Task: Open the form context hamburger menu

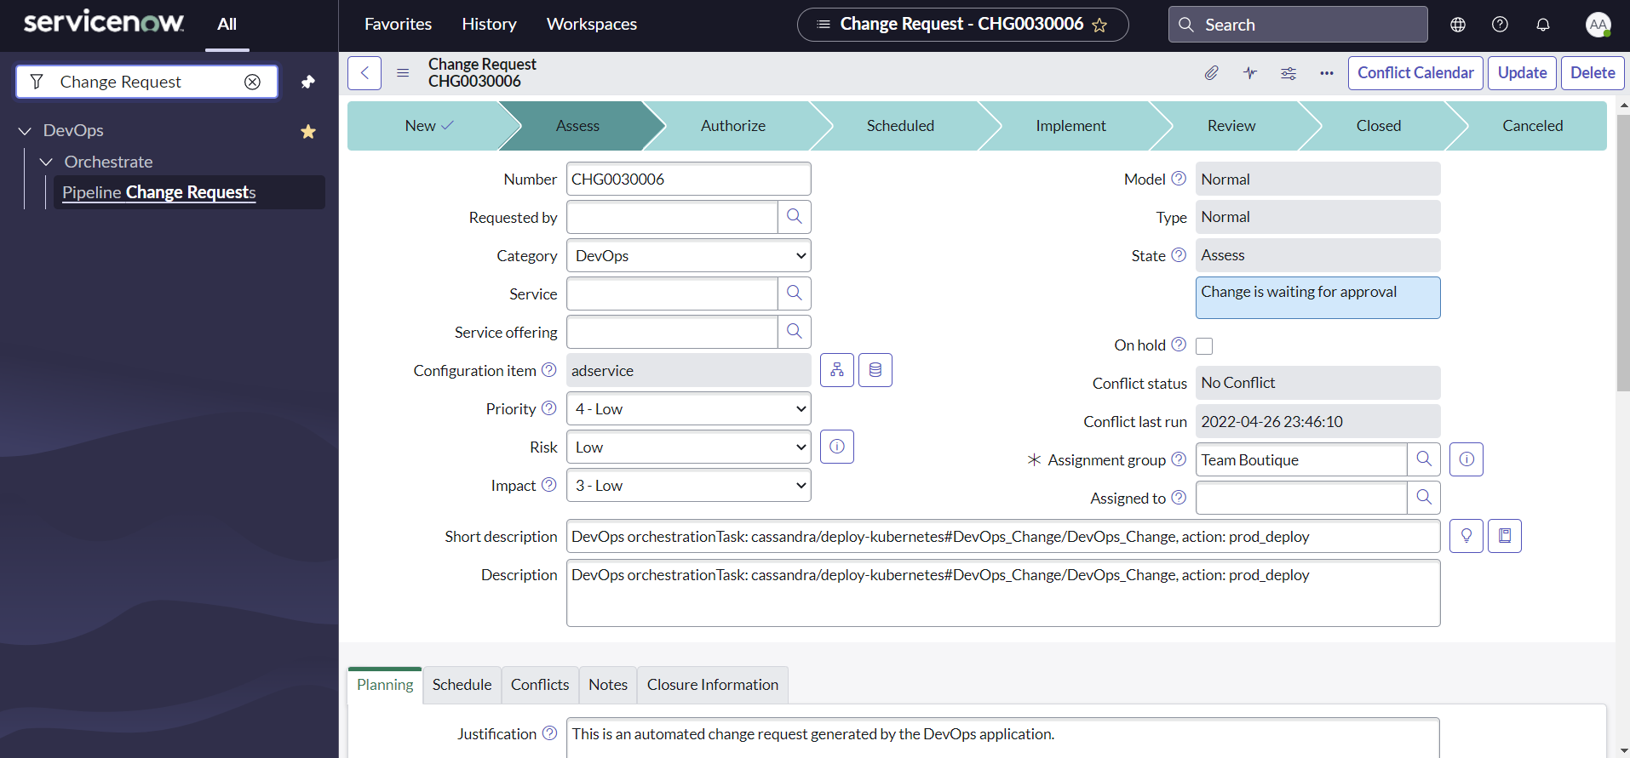Action: pyautogui.click(x=403, y=73)
